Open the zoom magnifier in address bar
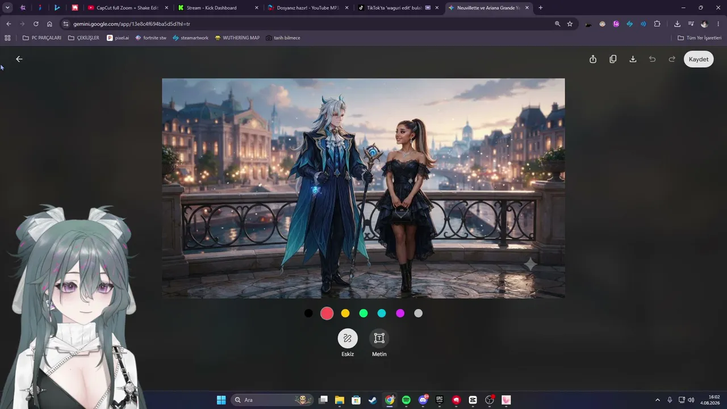Image resolution: width=727 pixels, height=409 pixels. (x=557, y=24)
